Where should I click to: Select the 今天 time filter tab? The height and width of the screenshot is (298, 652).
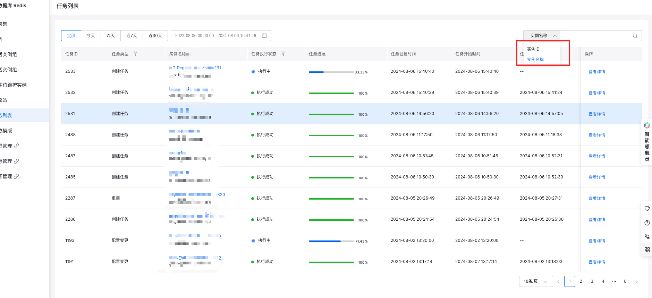pyautogui.click(x=91, y=36)
